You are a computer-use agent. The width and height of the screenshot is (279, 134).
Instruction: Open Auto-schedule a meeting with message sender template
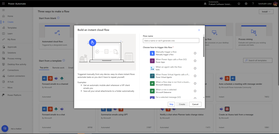click(244, 87)
